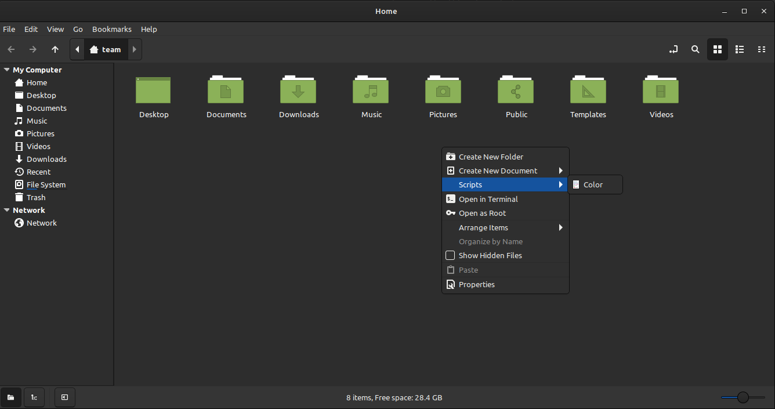
Task: Select the Trash item in the sidebar
Action: pos(35,197)
